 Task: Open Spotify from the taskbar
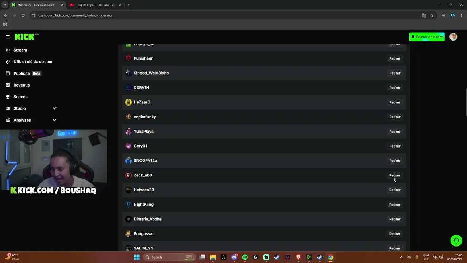[x=245, y=257]
